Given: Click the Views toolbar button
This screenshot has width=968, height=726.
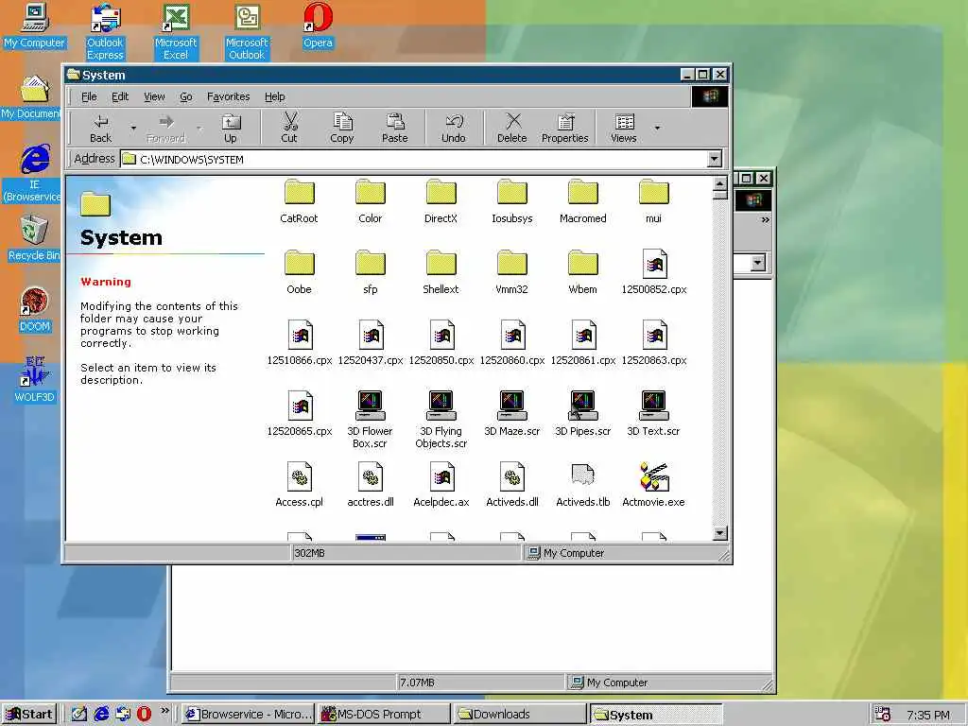Looking at the screenshot, I should pos(624,129).
